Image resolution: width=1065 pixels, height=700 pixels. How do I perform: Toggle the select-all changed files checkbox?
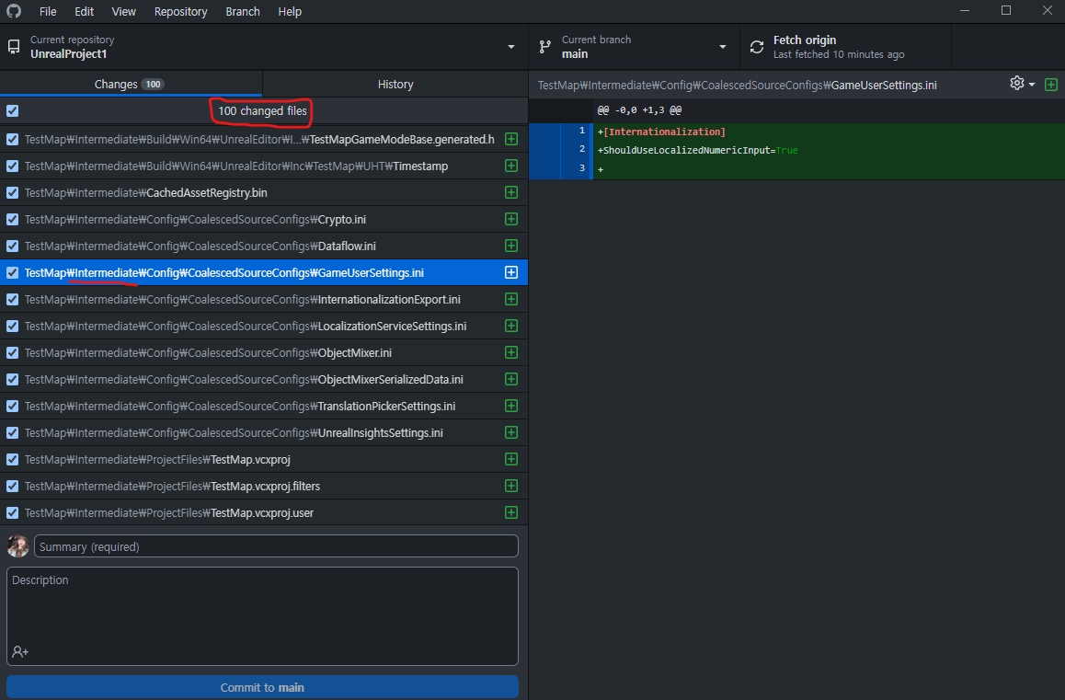coord(12,110)
